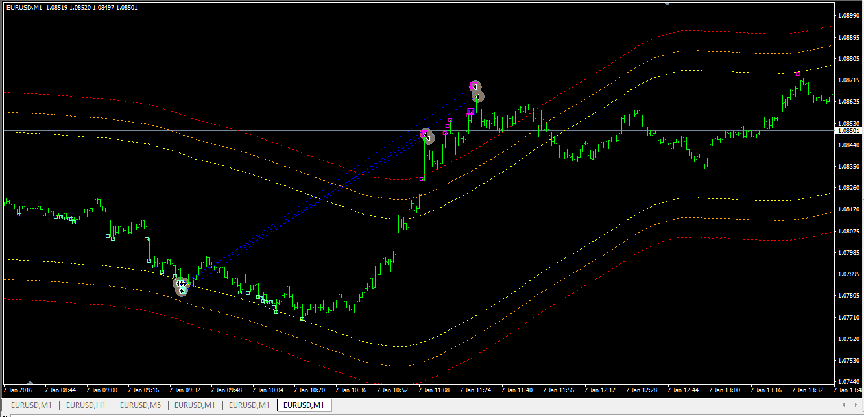864x417 pixels.
Task: Click the 1.07530 price scale label
Action: [848, 360]
